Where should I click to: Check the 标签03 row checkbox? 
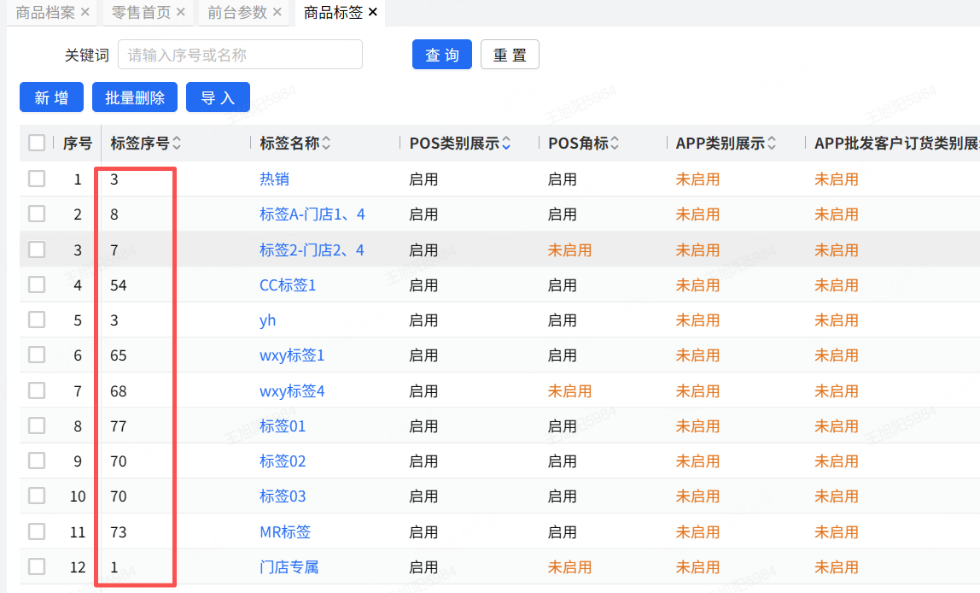click(x=37, y=496)
